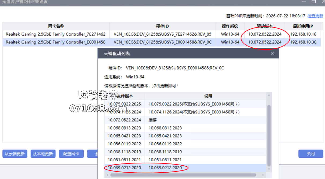Click driver version in the 192.168.10.30 row
325x179 pixels.
pyautogui.click(x=265, y=42)
